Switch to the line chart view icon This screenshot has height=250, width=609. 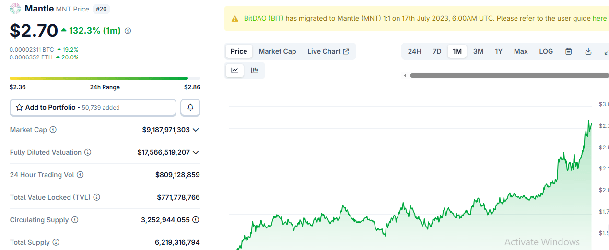tap(234, 70)
